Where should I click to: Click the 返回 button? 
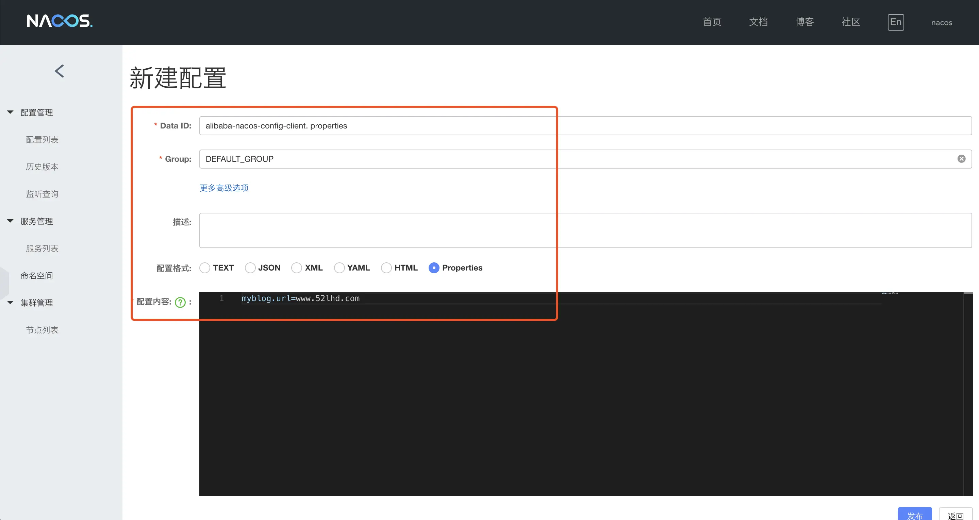pos(955,514)
